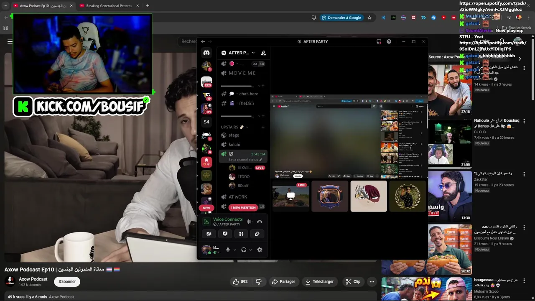Open Discord inbox icon in title bar

[379, 41]
